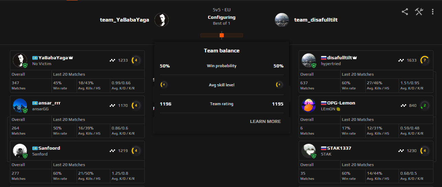442x187 pixels.
Task: Click the level 7 skill badge of disafulltilt
Action: click(425, 60)
